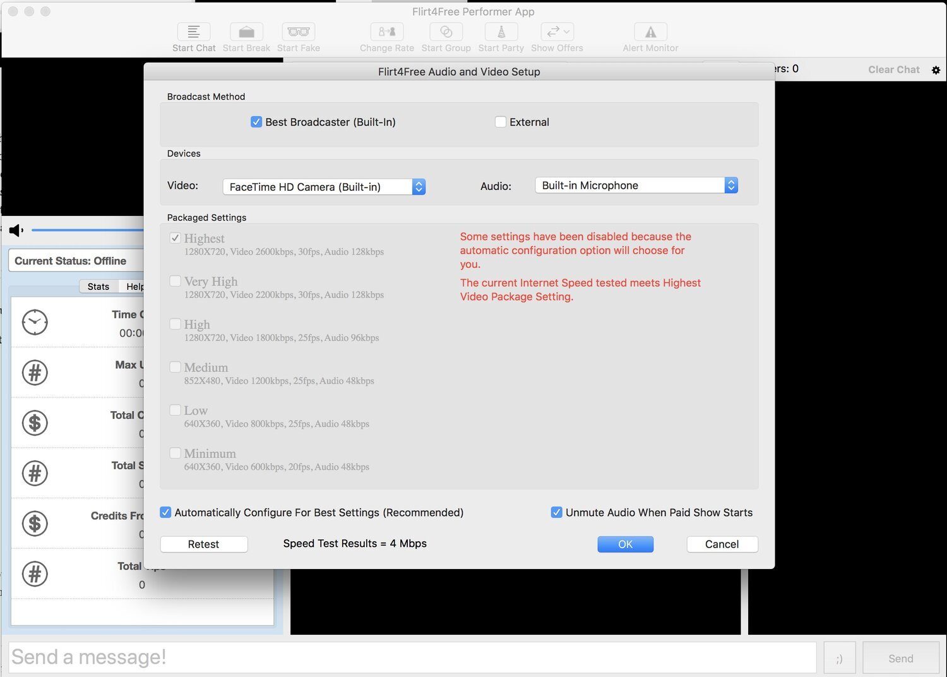Click the clock icon in Stats
947x677 pixels.
point(35,322)
